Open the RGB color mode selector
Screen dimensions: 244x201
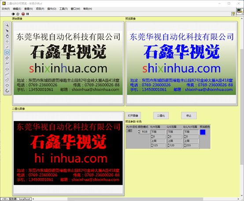tap(144, 132)
